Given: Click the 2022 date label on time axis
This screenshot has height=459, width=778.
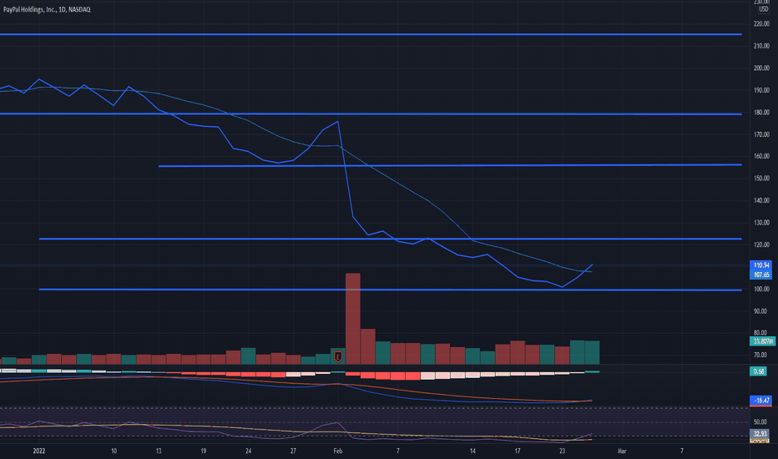Looking at the screenshot, I should (39, 451).
